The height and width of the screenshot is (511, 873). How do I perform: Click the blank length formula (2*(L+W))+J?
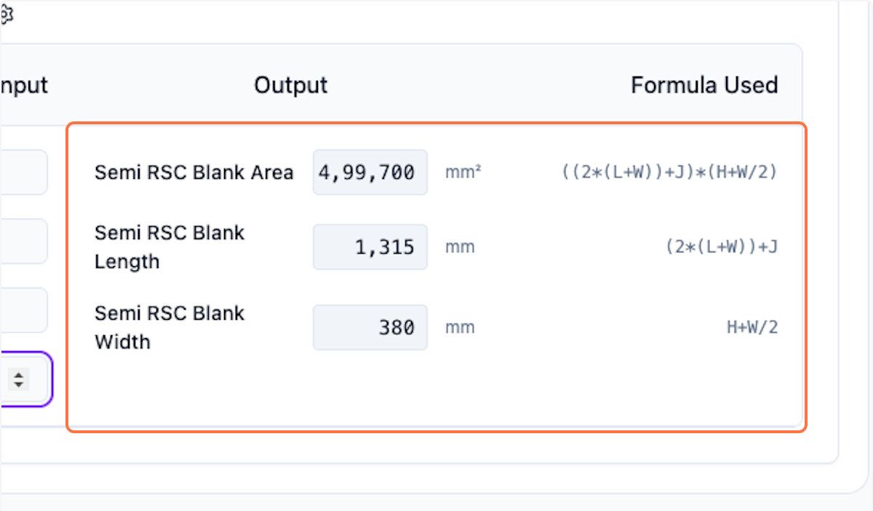coord(721,247)
